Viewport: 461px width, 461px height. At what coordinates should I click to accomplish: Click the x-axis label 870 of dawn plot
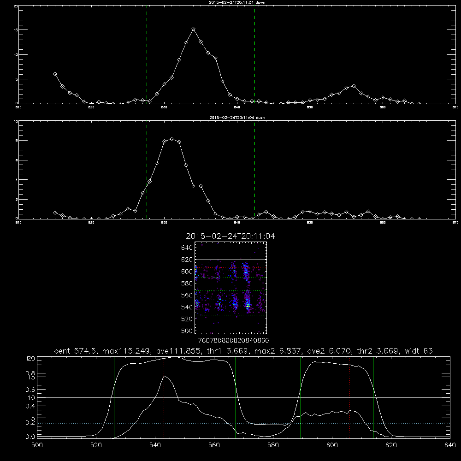[455, 107]
